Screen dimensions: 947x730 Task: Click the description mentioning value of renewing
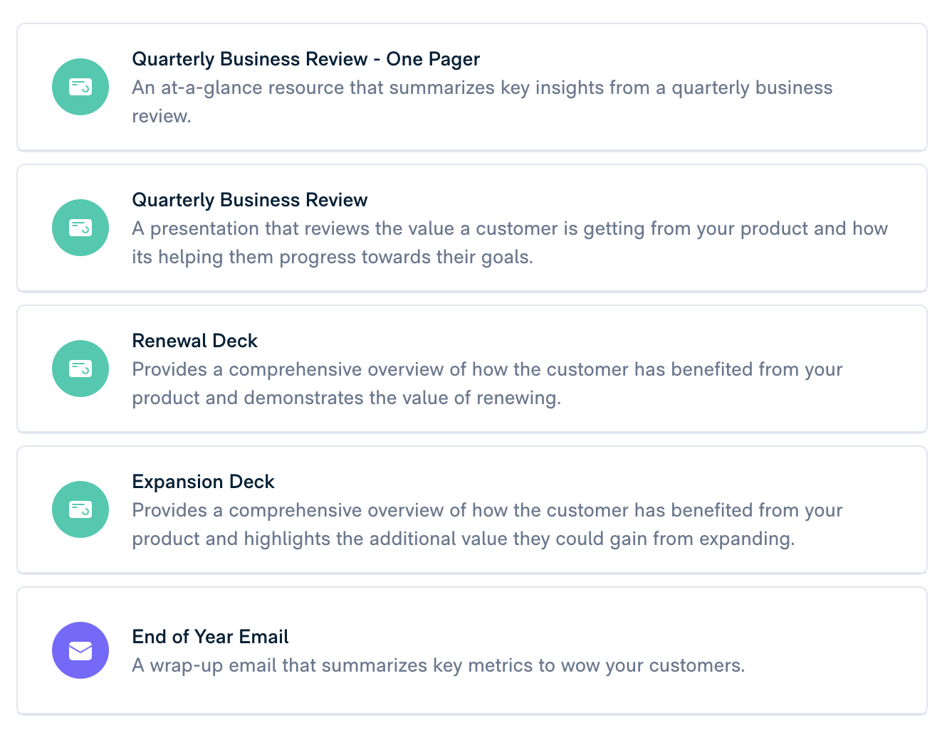click(x=487, y=383)
